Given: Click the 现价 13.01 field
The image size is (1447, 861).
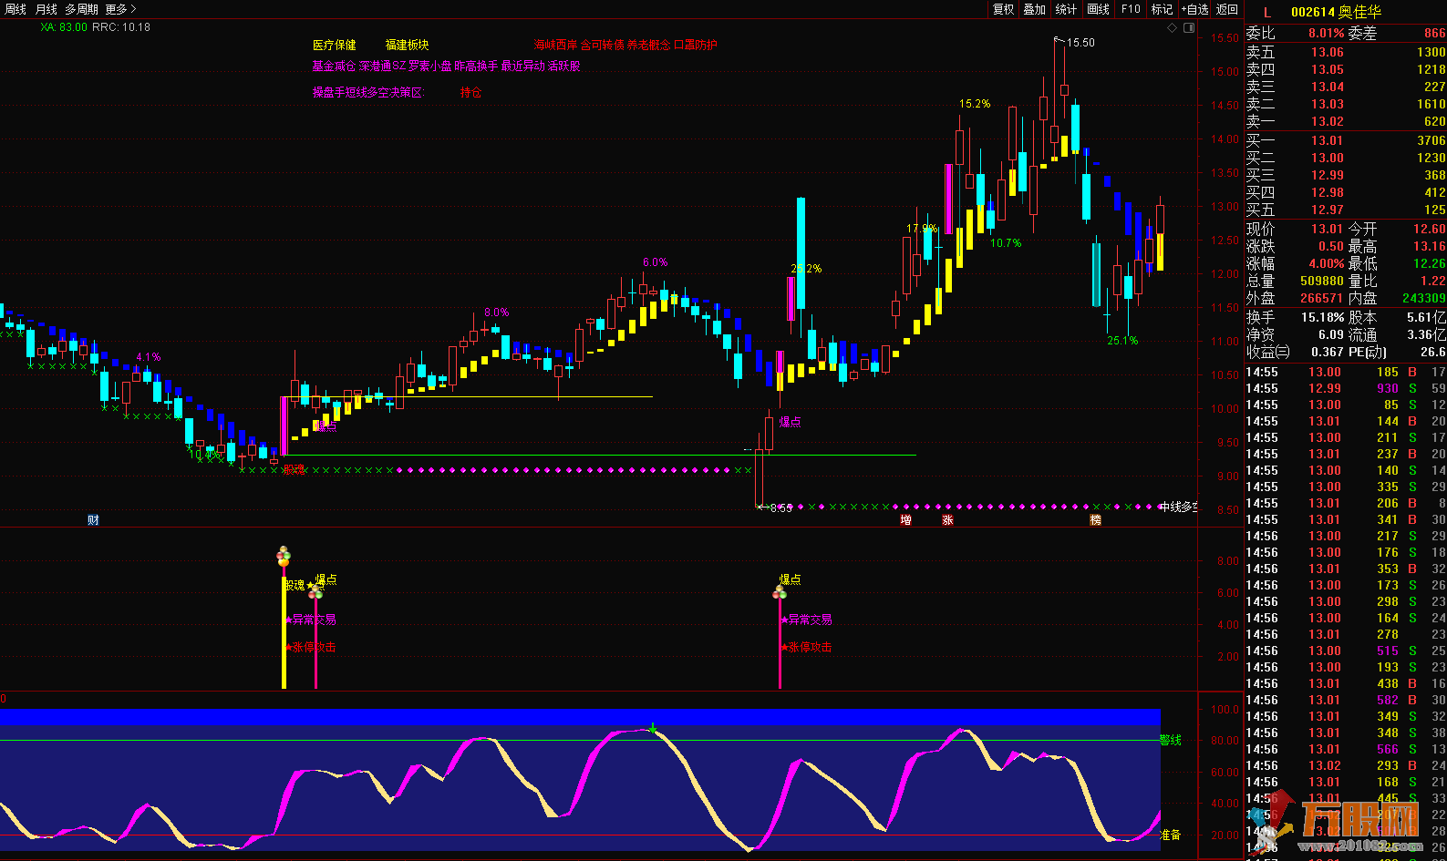Looking at the screenshot, I should tap(1295, 229).
